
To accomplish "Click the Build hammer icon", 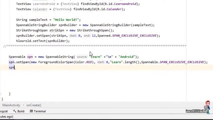I will tap(15, 111).
